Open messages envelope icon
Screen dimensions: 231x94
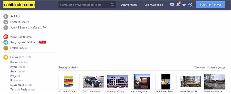[x=172, y=5]
